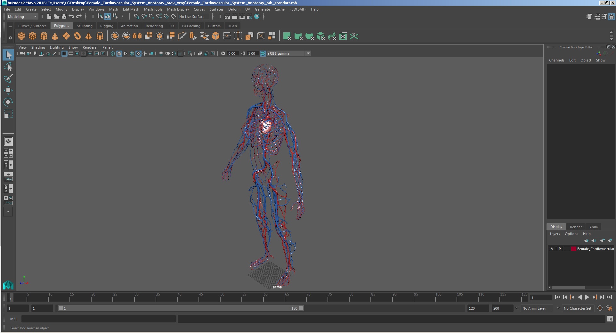Go to the start of playback range
This screenshot has width=616, height=333.
click(557, 297)
